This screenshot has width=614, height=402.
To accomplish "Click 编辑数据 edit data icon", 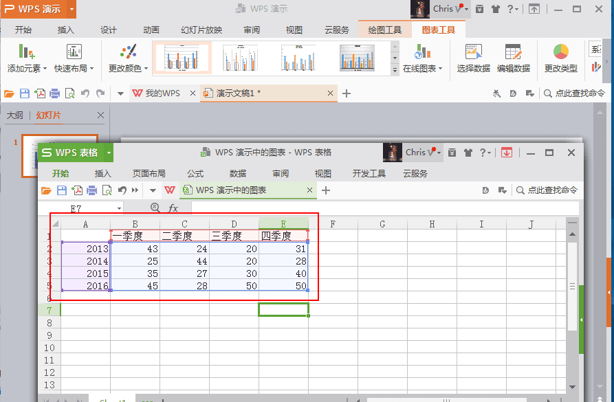I will (513, 52).
